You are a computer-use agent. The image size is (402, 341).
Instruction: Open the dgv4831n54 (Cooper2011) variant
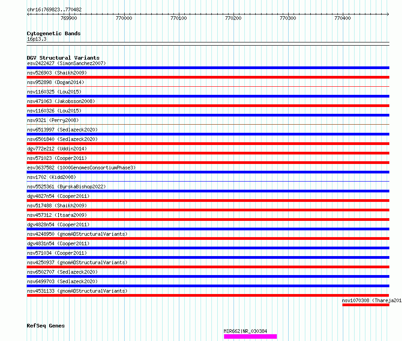[58, 243]
